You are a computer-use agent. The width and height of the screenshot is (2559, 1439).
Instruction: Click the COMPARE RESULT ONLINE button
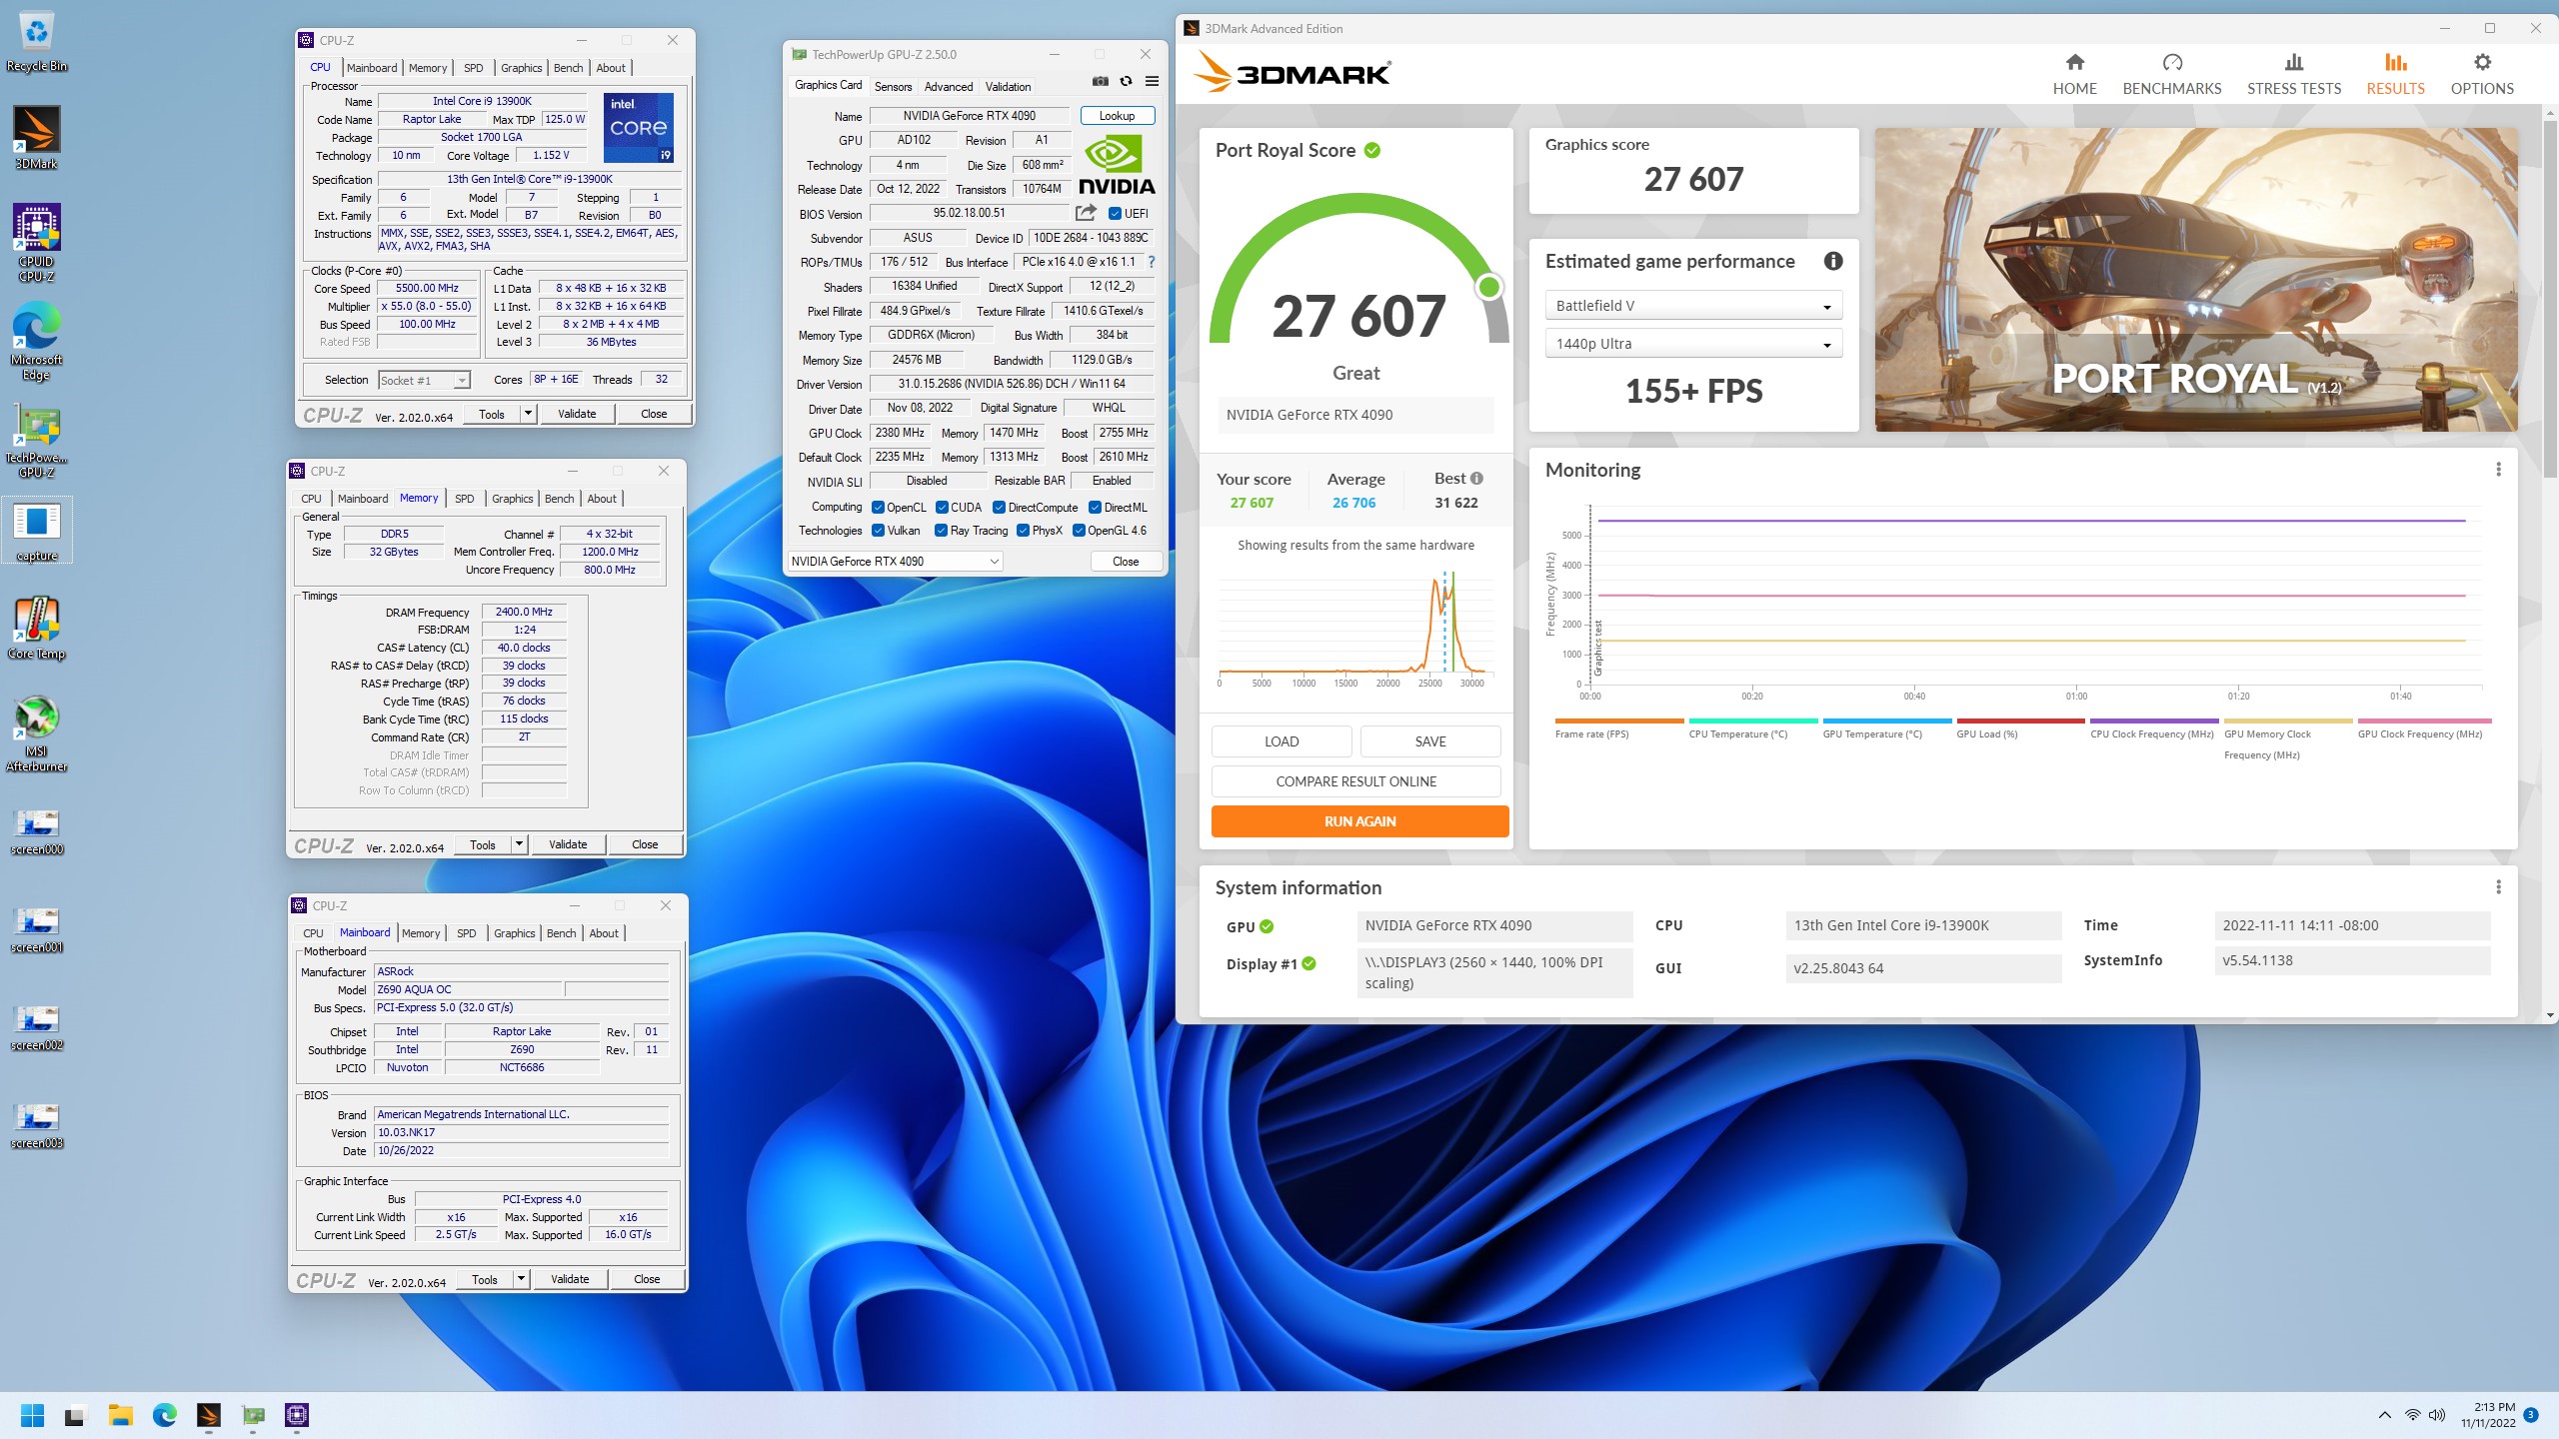pyautogui.click(x=1356, y=780)
